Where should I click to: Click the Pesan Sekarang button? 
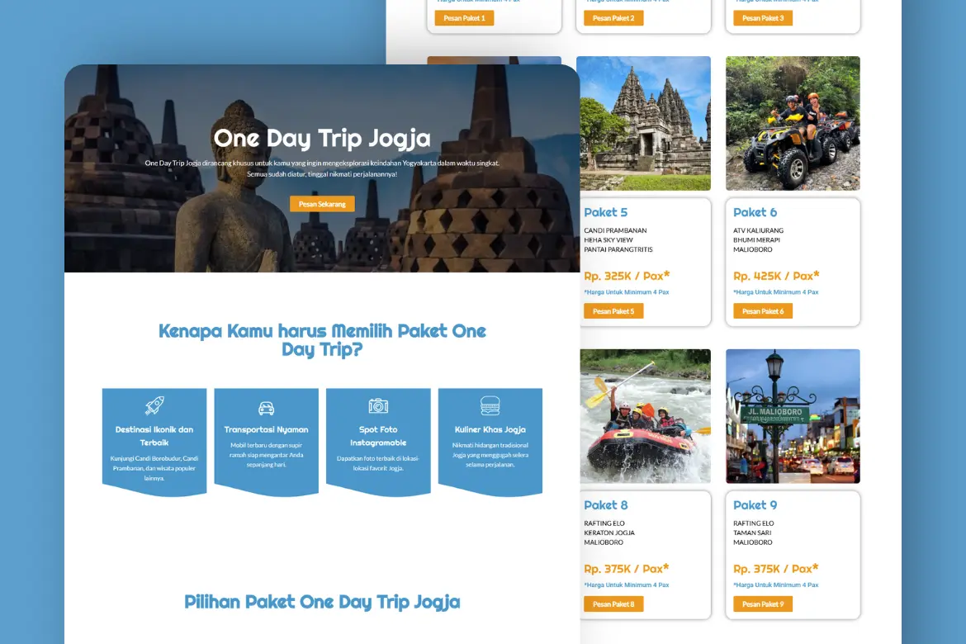[322, 204]
